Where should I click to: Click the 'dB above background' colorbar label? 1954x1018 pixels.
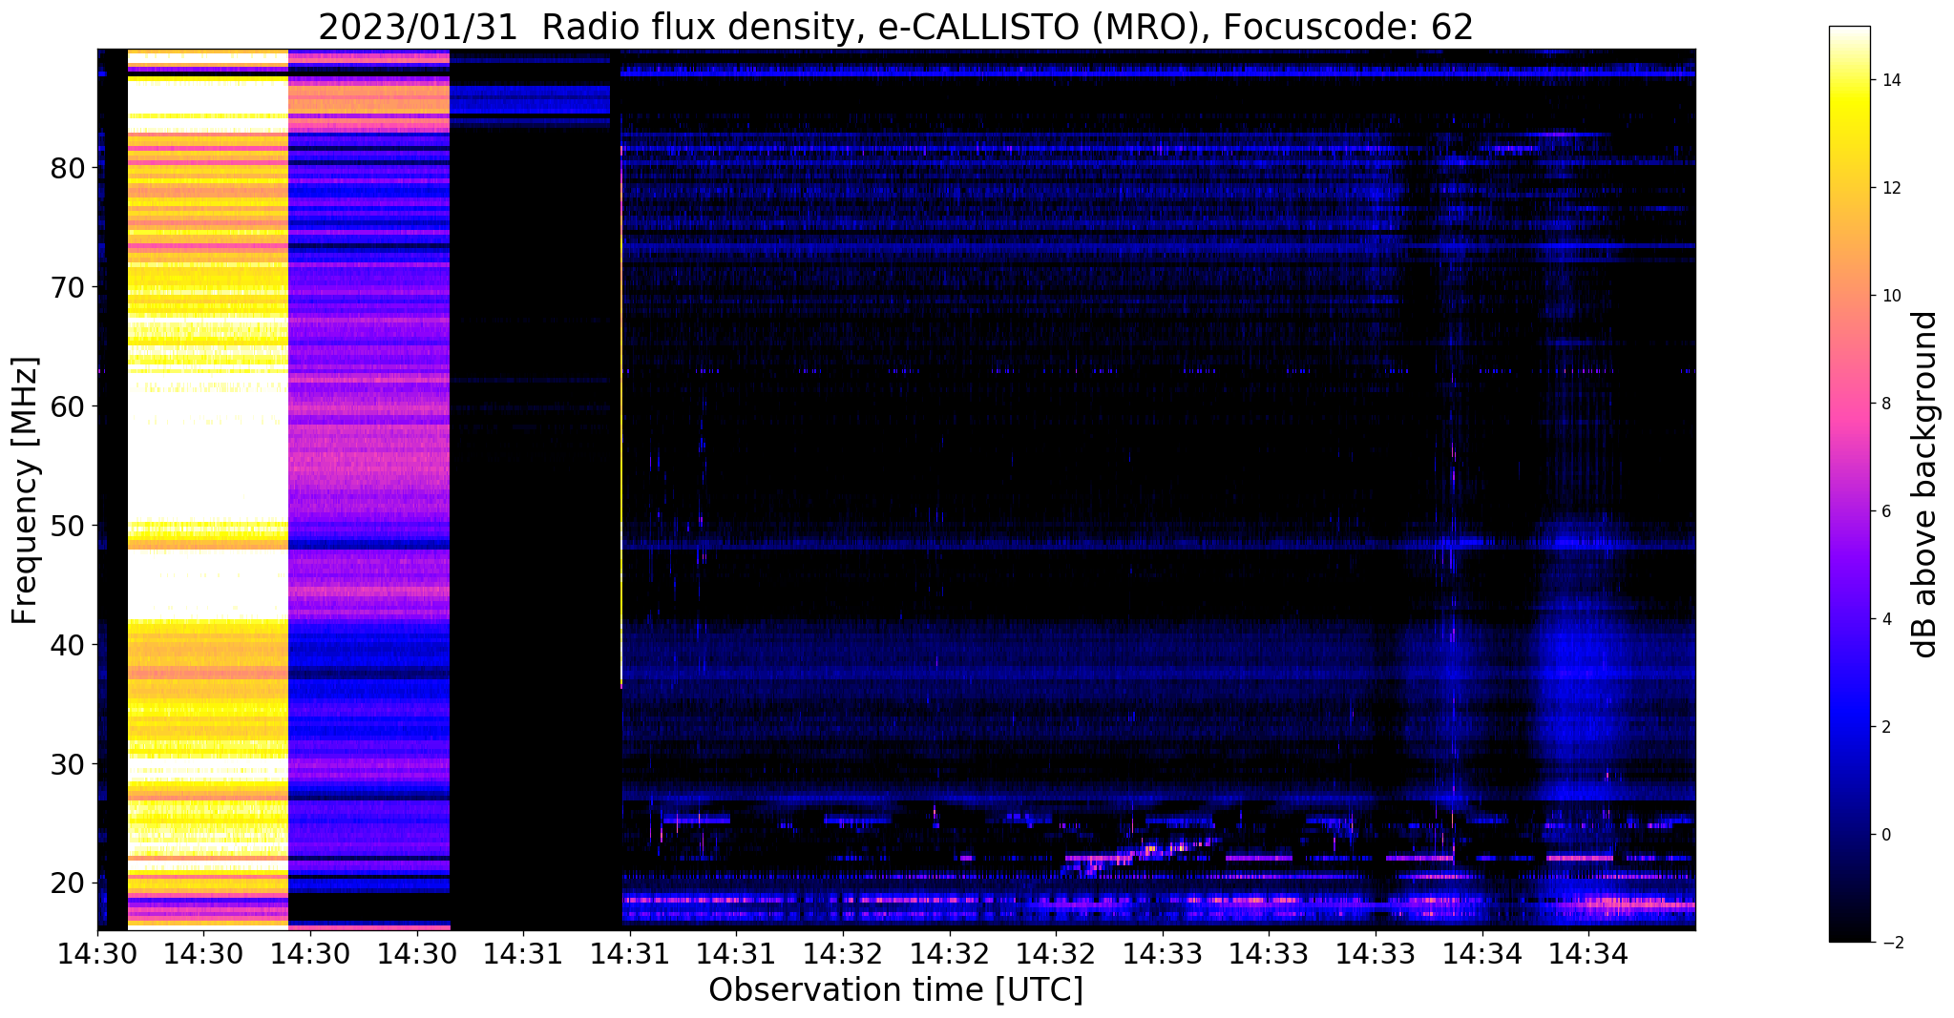pyautogui.click(x=1925, y=485)
